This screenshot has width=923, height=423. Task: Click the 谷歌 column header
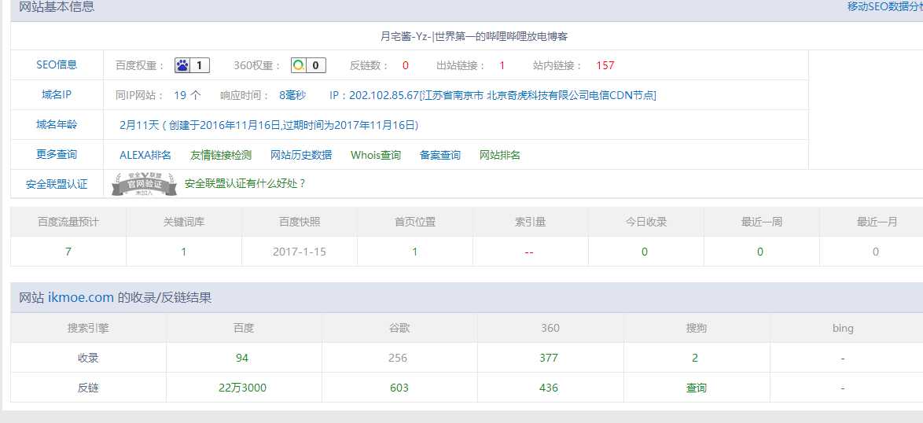click(399, 328)
